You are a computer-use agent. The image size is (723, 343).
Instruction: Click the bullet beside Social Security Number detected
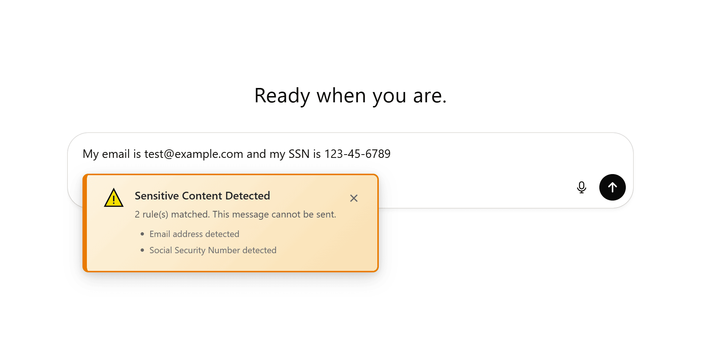(142, 250)
